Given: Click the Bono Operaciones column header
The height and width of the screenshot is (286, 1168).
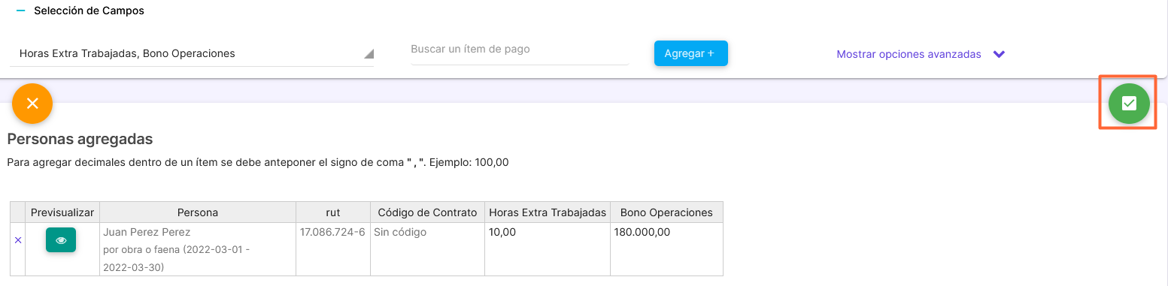Looking at the screenshot, I should 666,212.
